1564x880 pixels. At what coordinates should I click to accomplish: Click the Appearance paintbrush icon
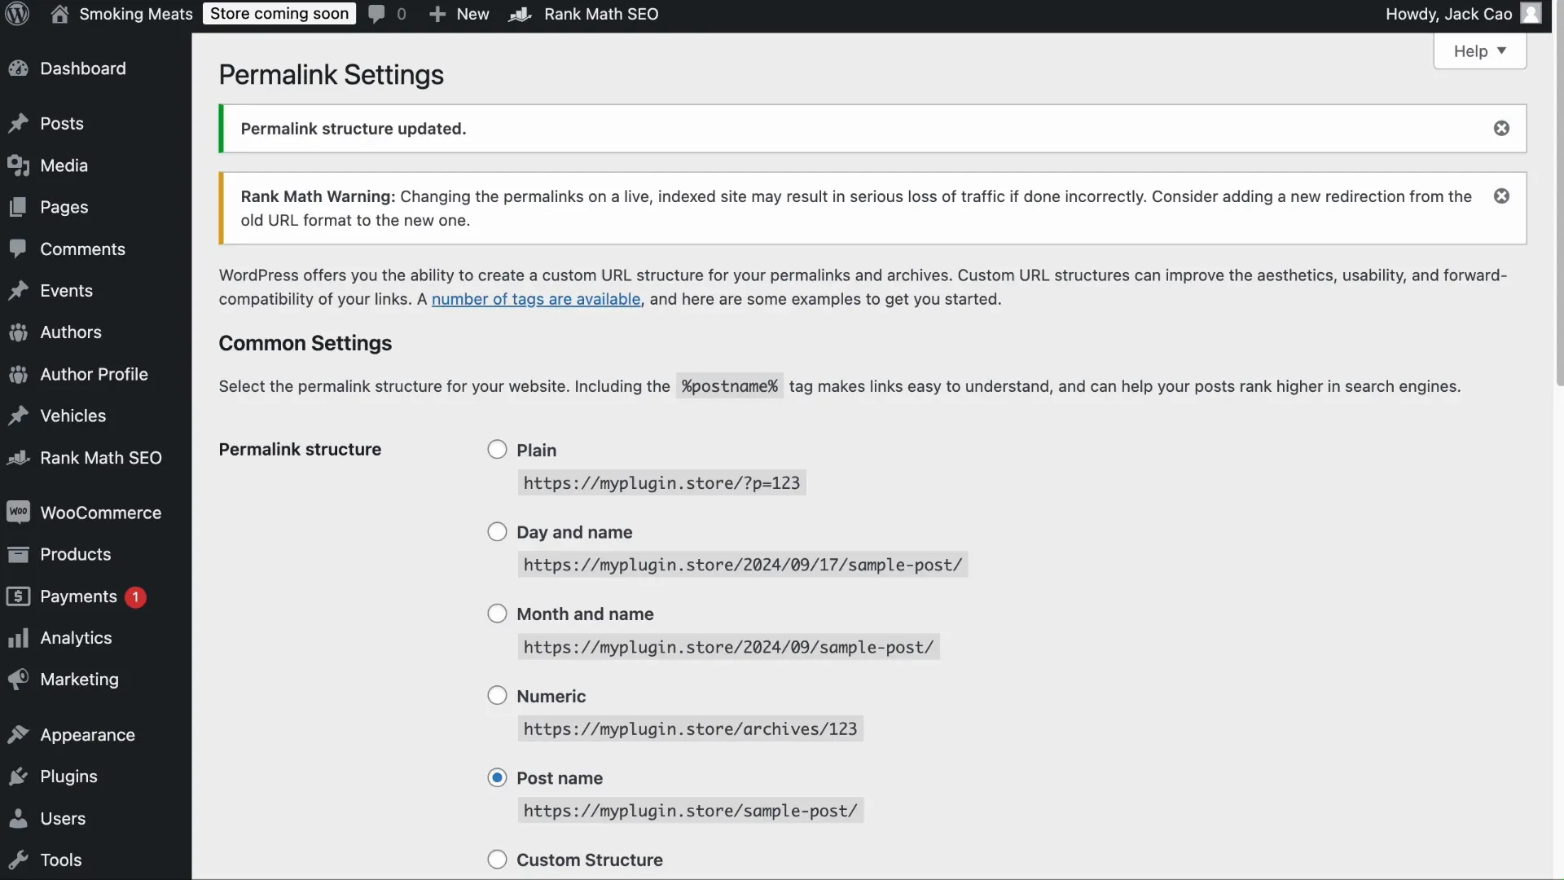[18, 735]
